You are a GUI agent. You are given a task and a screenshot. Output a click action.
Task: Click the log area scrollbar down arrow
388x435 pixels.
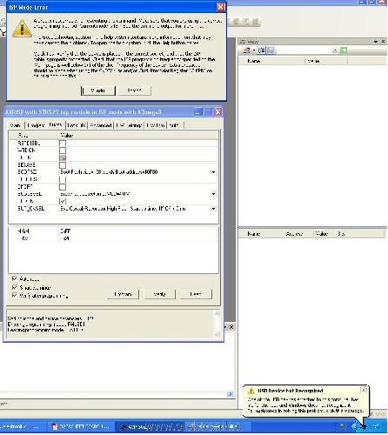[x=217, y=335]
